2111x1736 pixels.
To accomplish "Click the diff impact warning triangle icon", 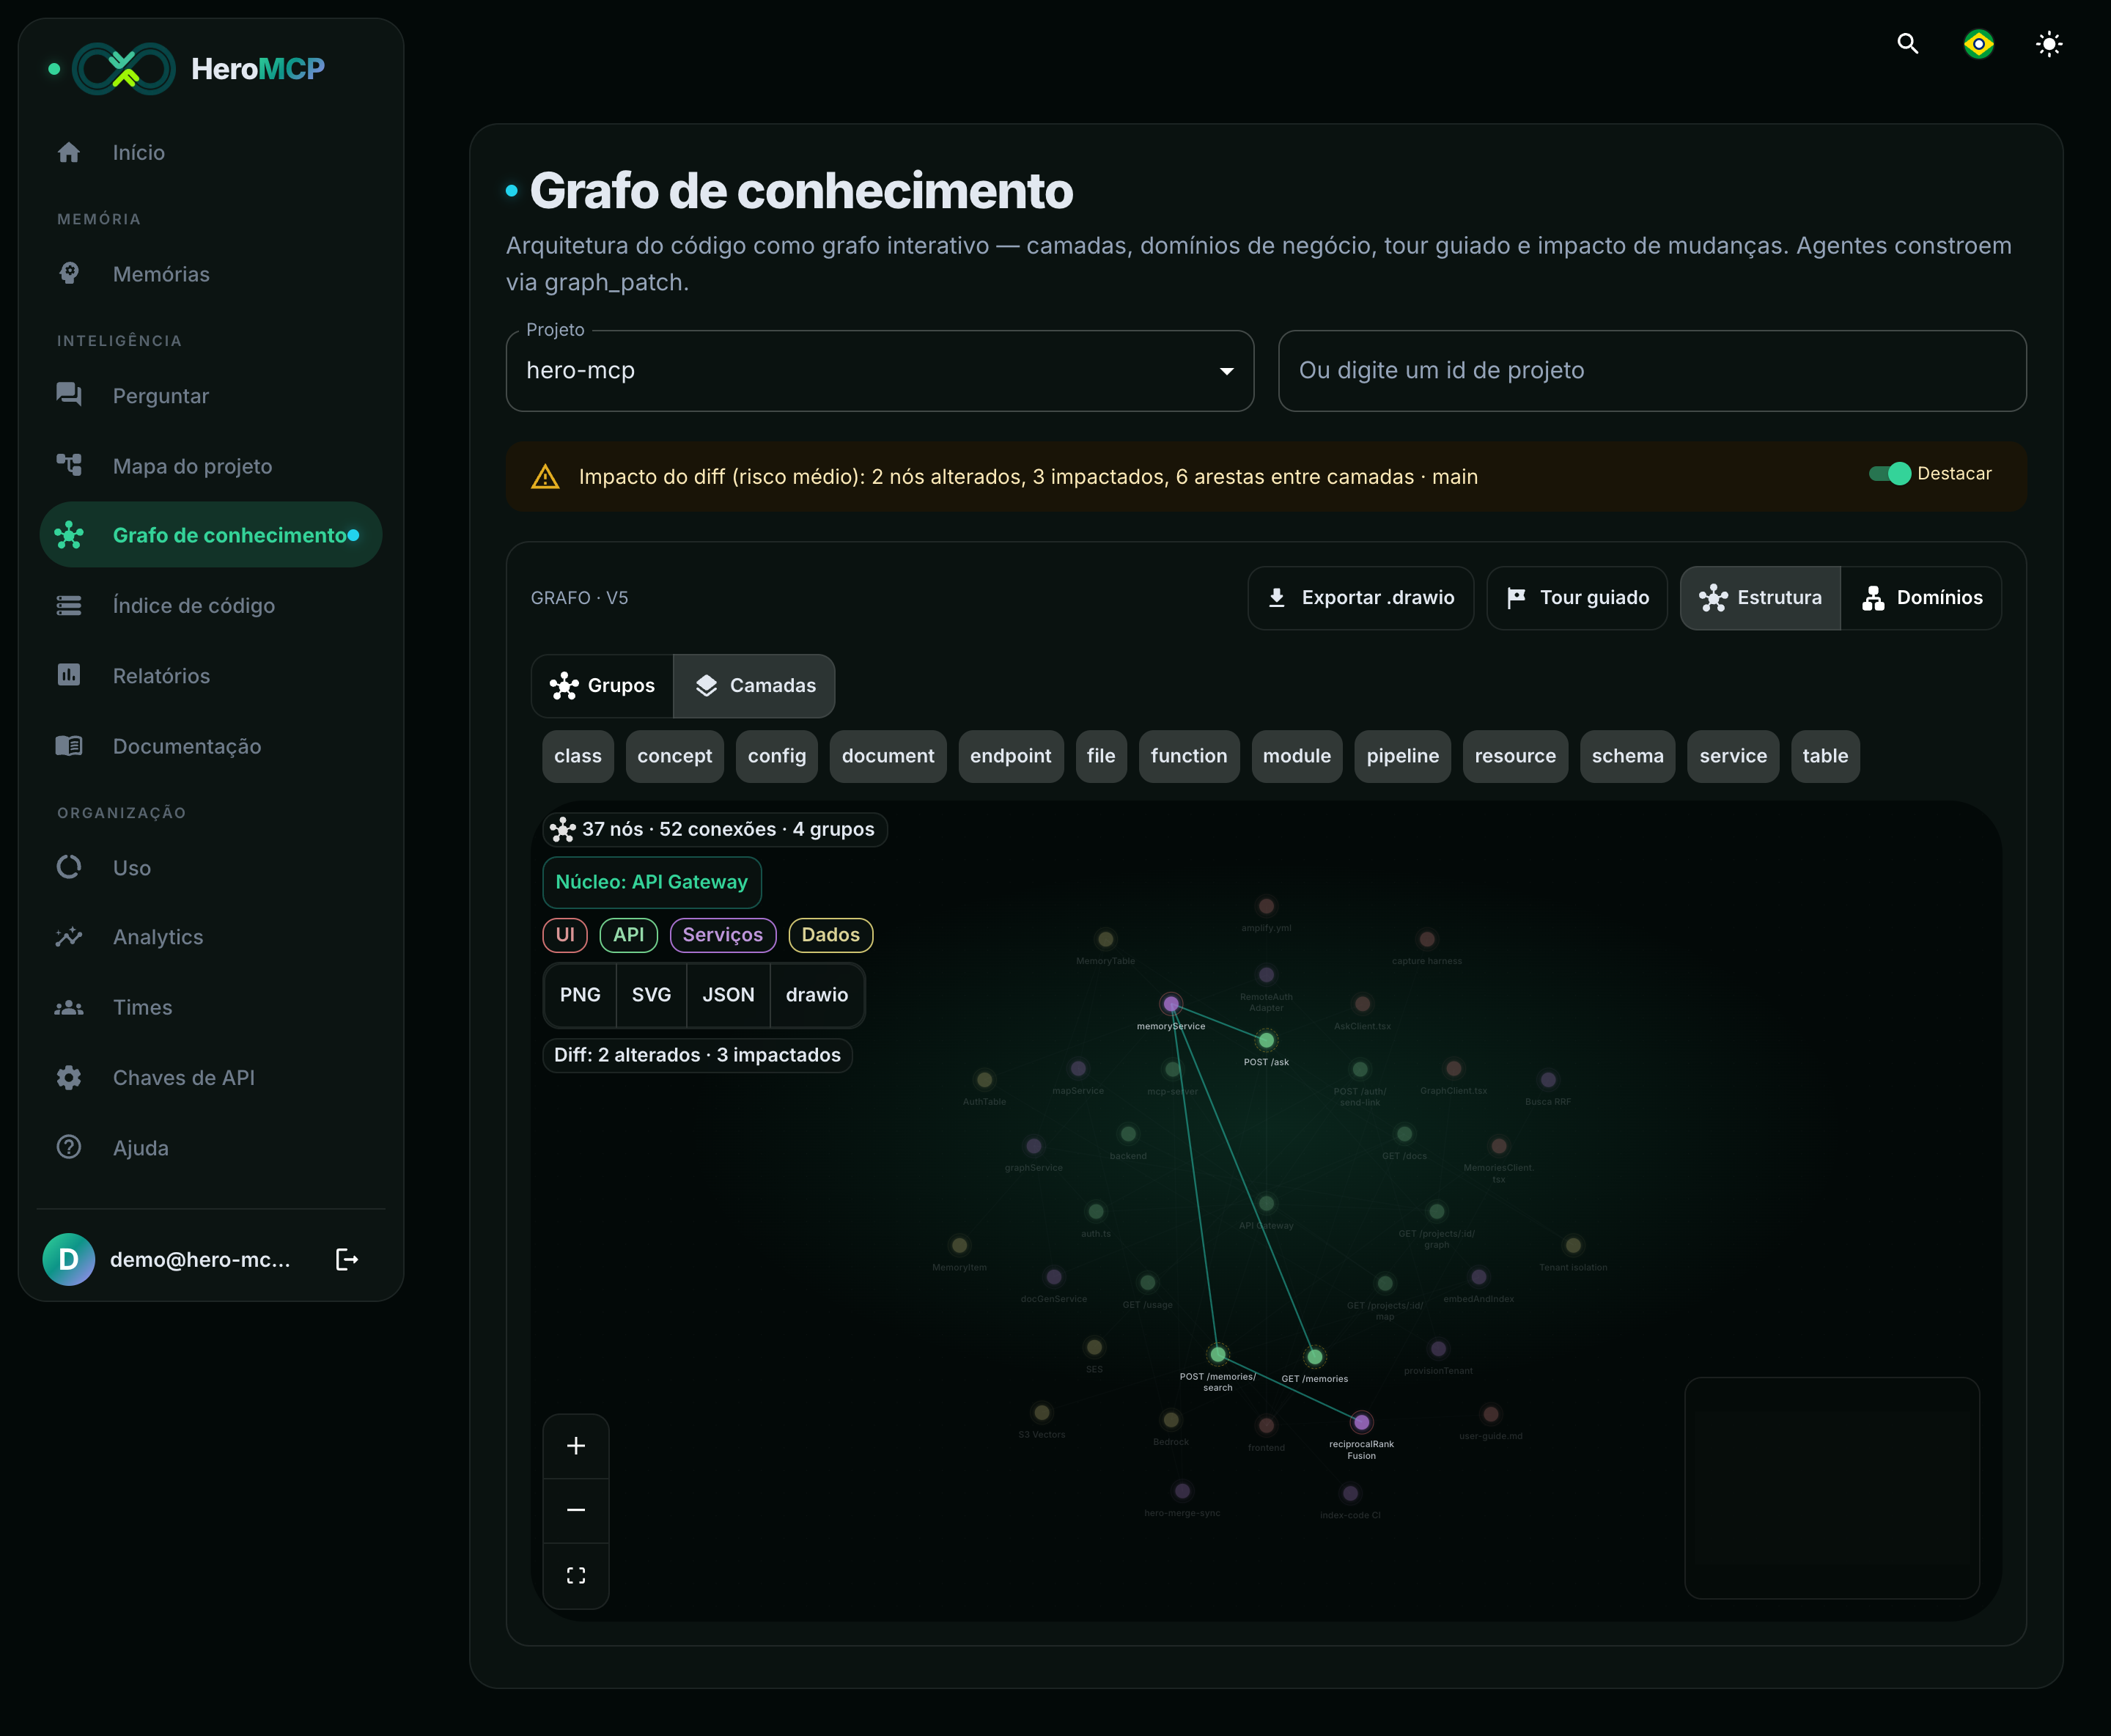I will 545,477.
